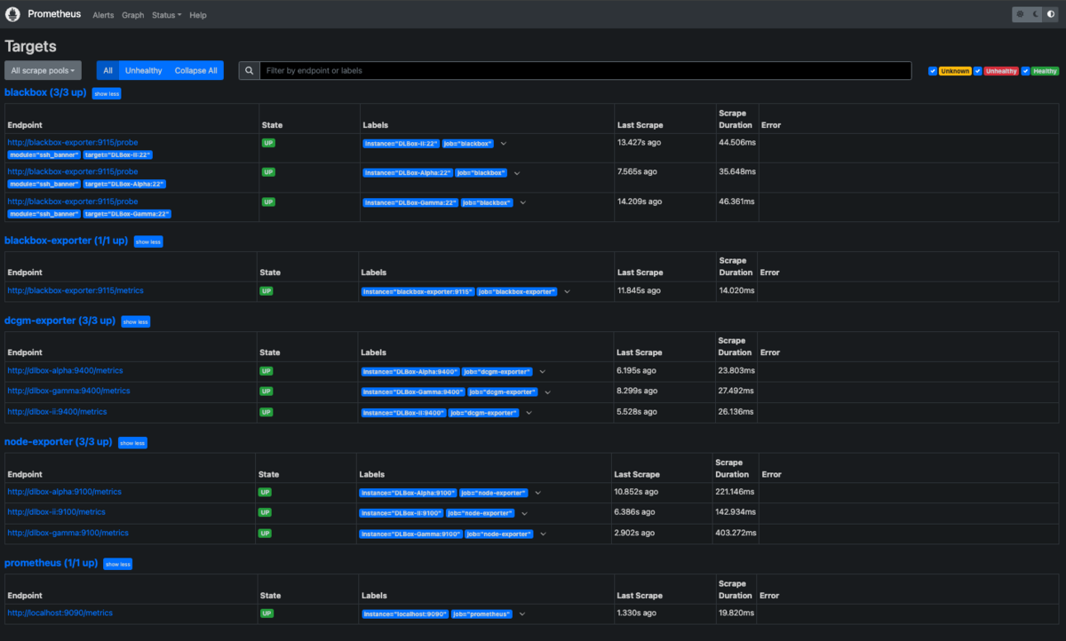
Task: Open the node-exporter (3/3 up) heading
Action: pyautogui.click(x=59, y=442)
